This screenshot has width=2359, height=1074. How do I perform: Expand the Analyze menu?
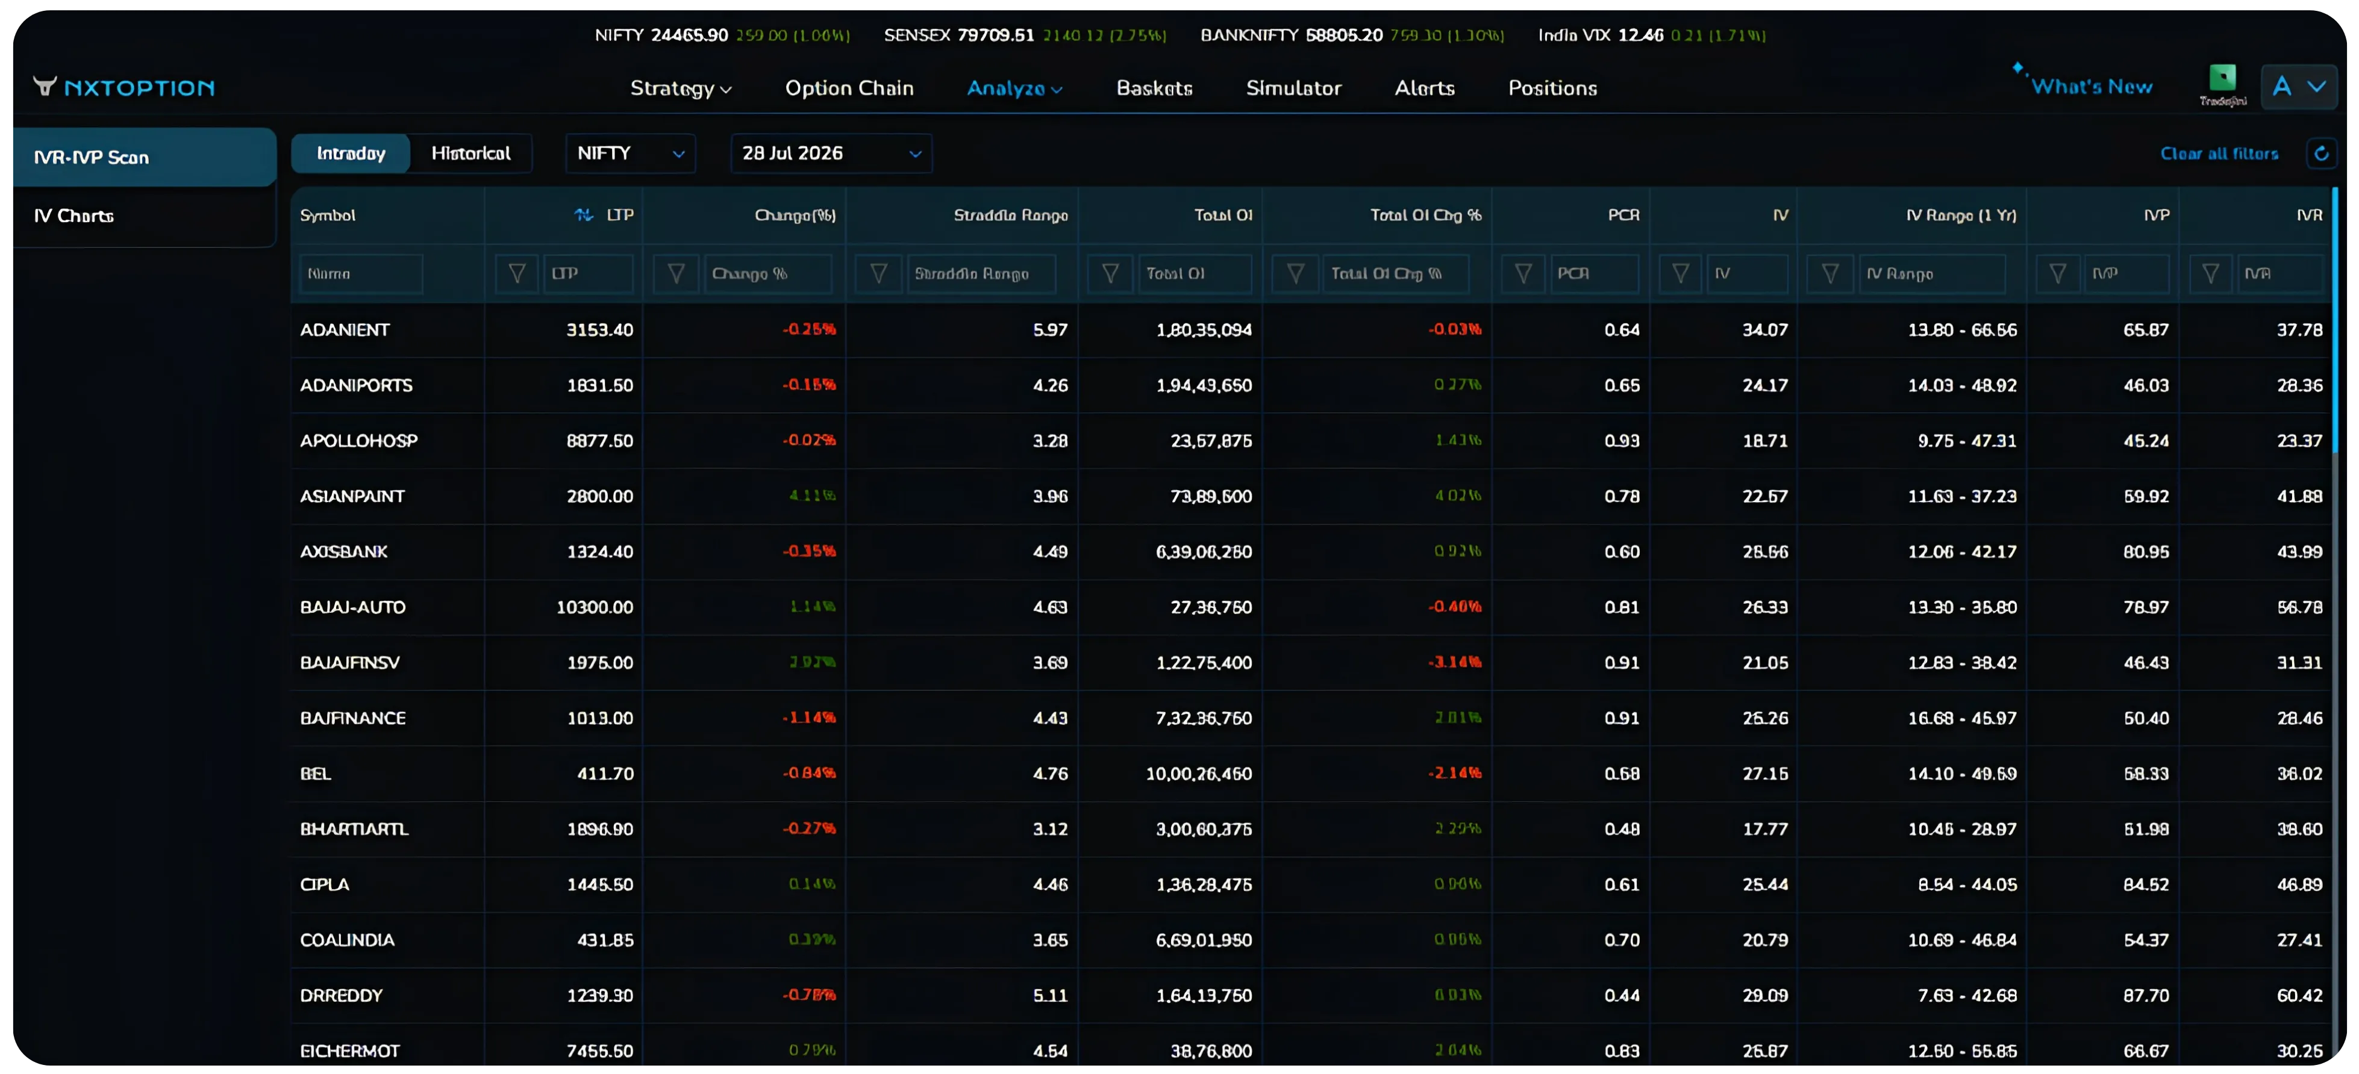coord(1014,88)
